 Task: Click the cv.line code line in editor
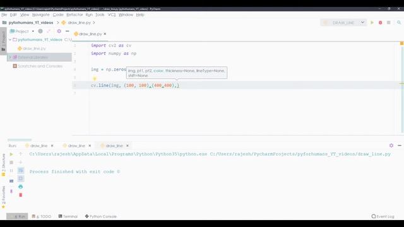[134, 85]
